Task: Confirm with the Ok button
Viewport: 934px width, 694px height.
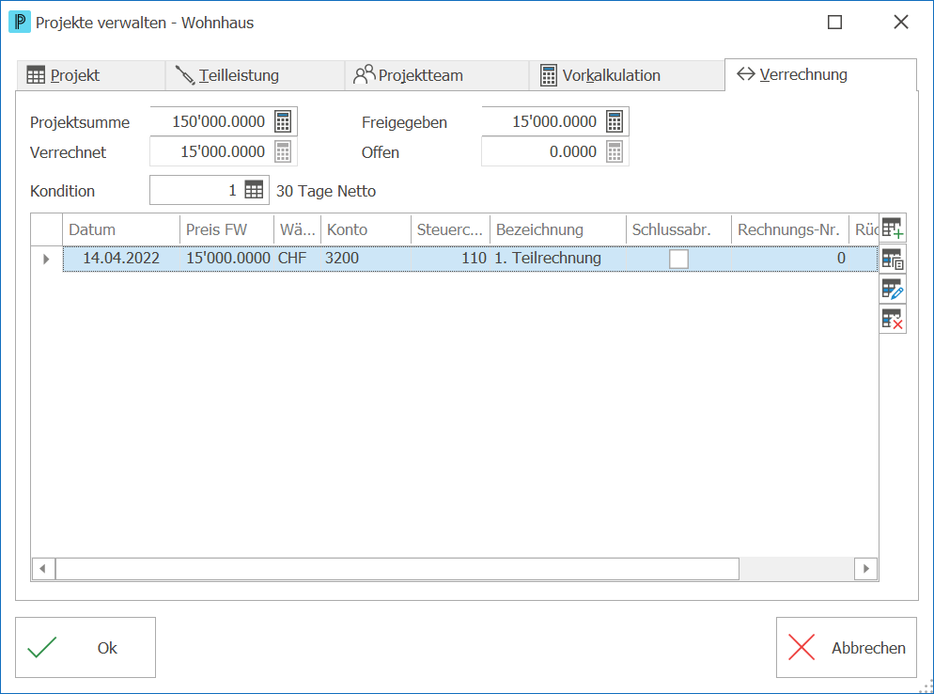Action: [86, 648]
